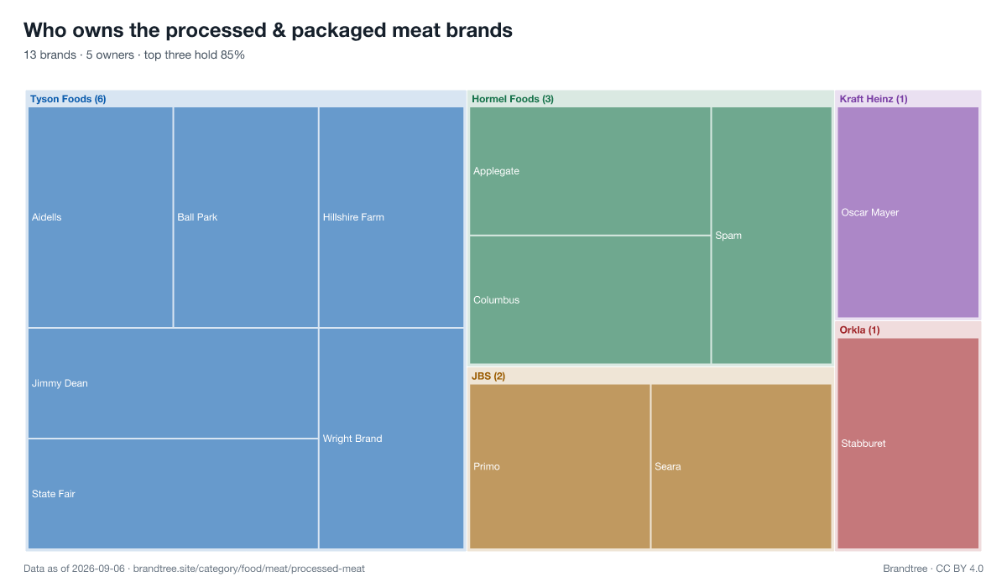The height and width of the screenshot is (587, 1007).
Task: Click the Applegate brand block
Action: pos(590,171)
